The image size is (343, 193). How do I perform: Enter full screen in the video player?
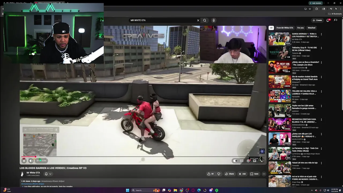pos(261,161)
